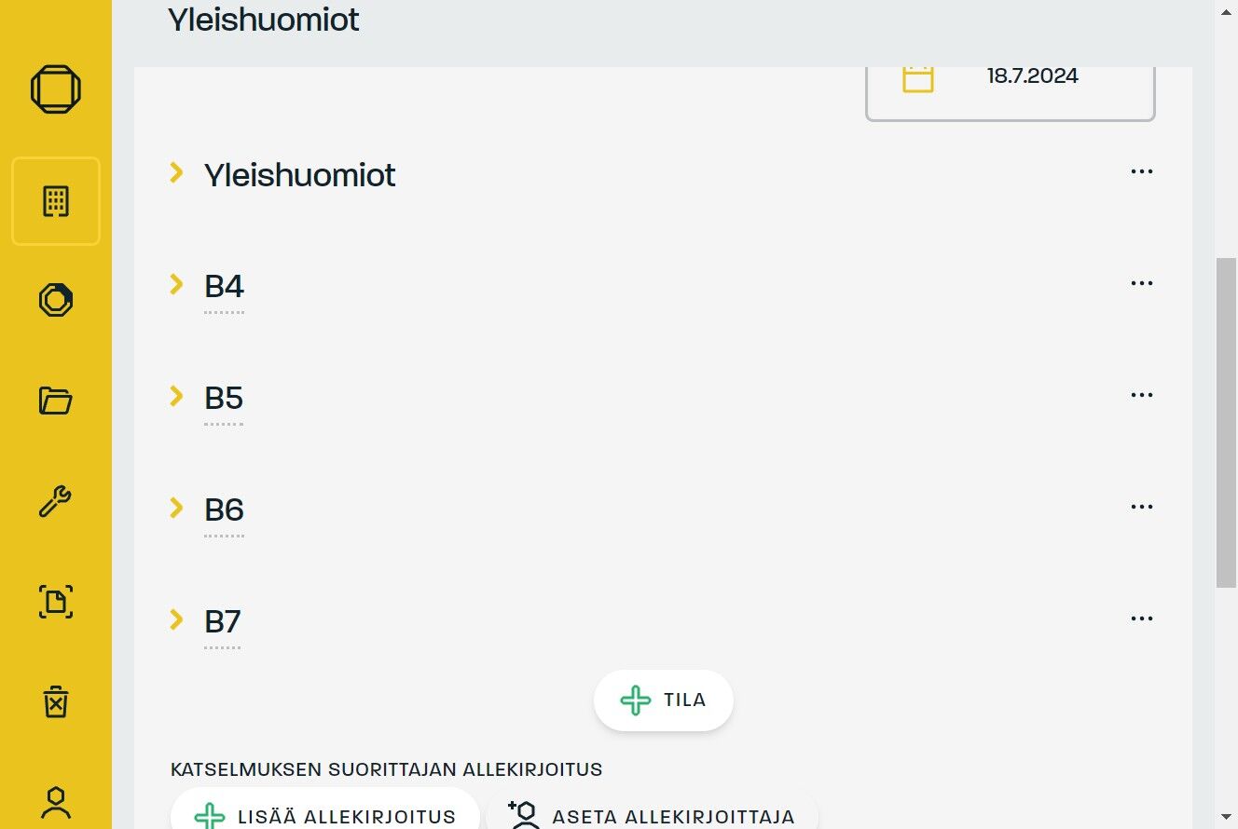Open the user profile icon in sidebar
1238x829 pixels.
(x=56, y=801)
